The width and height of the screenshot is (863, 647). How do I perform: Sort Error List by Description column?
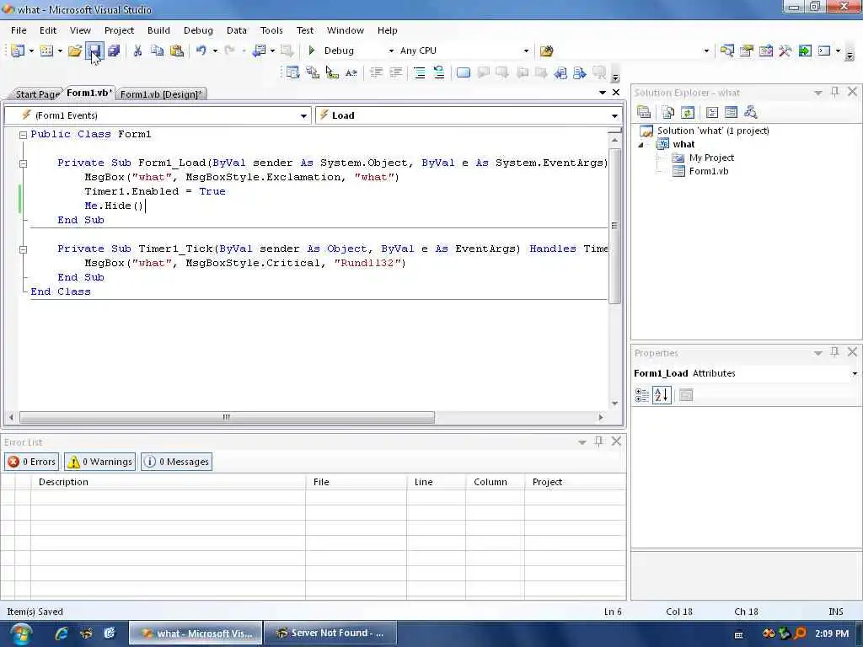(x=168, y=482)
